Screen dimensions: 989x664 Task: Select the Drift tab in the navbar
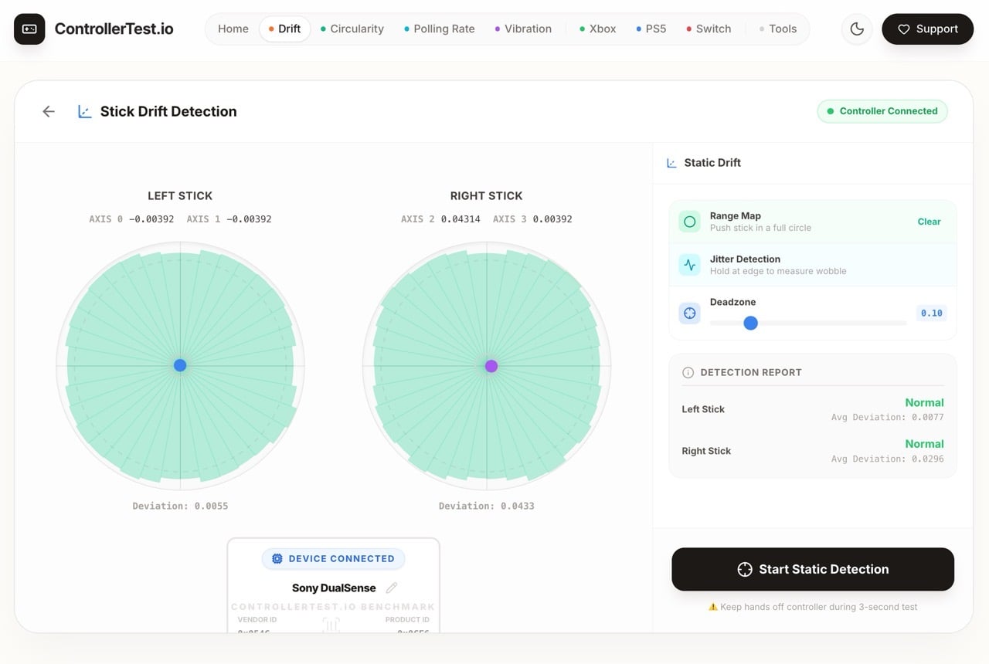coord(285,29)
